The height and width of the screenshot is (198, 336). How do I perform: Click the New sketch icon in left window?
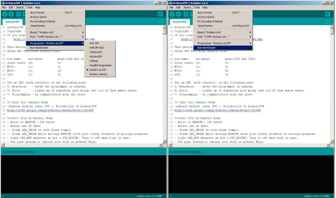19,14
